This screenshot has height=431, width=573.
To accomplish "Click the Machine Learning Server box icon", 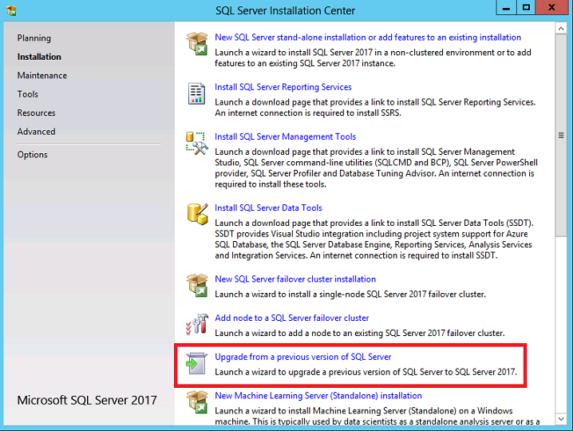I will 197,402.
